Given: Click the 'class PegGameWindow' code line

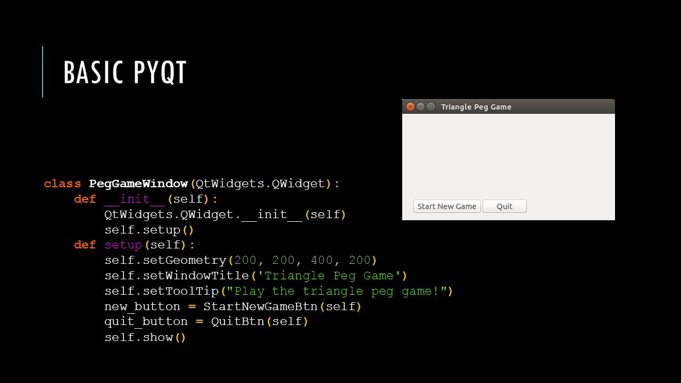Looking at the screenshot, I should click(192, 184).
